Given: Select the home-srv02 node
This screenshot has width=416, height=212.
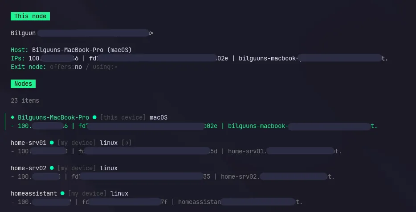Looking at the screenshot, I should point(29,168).
